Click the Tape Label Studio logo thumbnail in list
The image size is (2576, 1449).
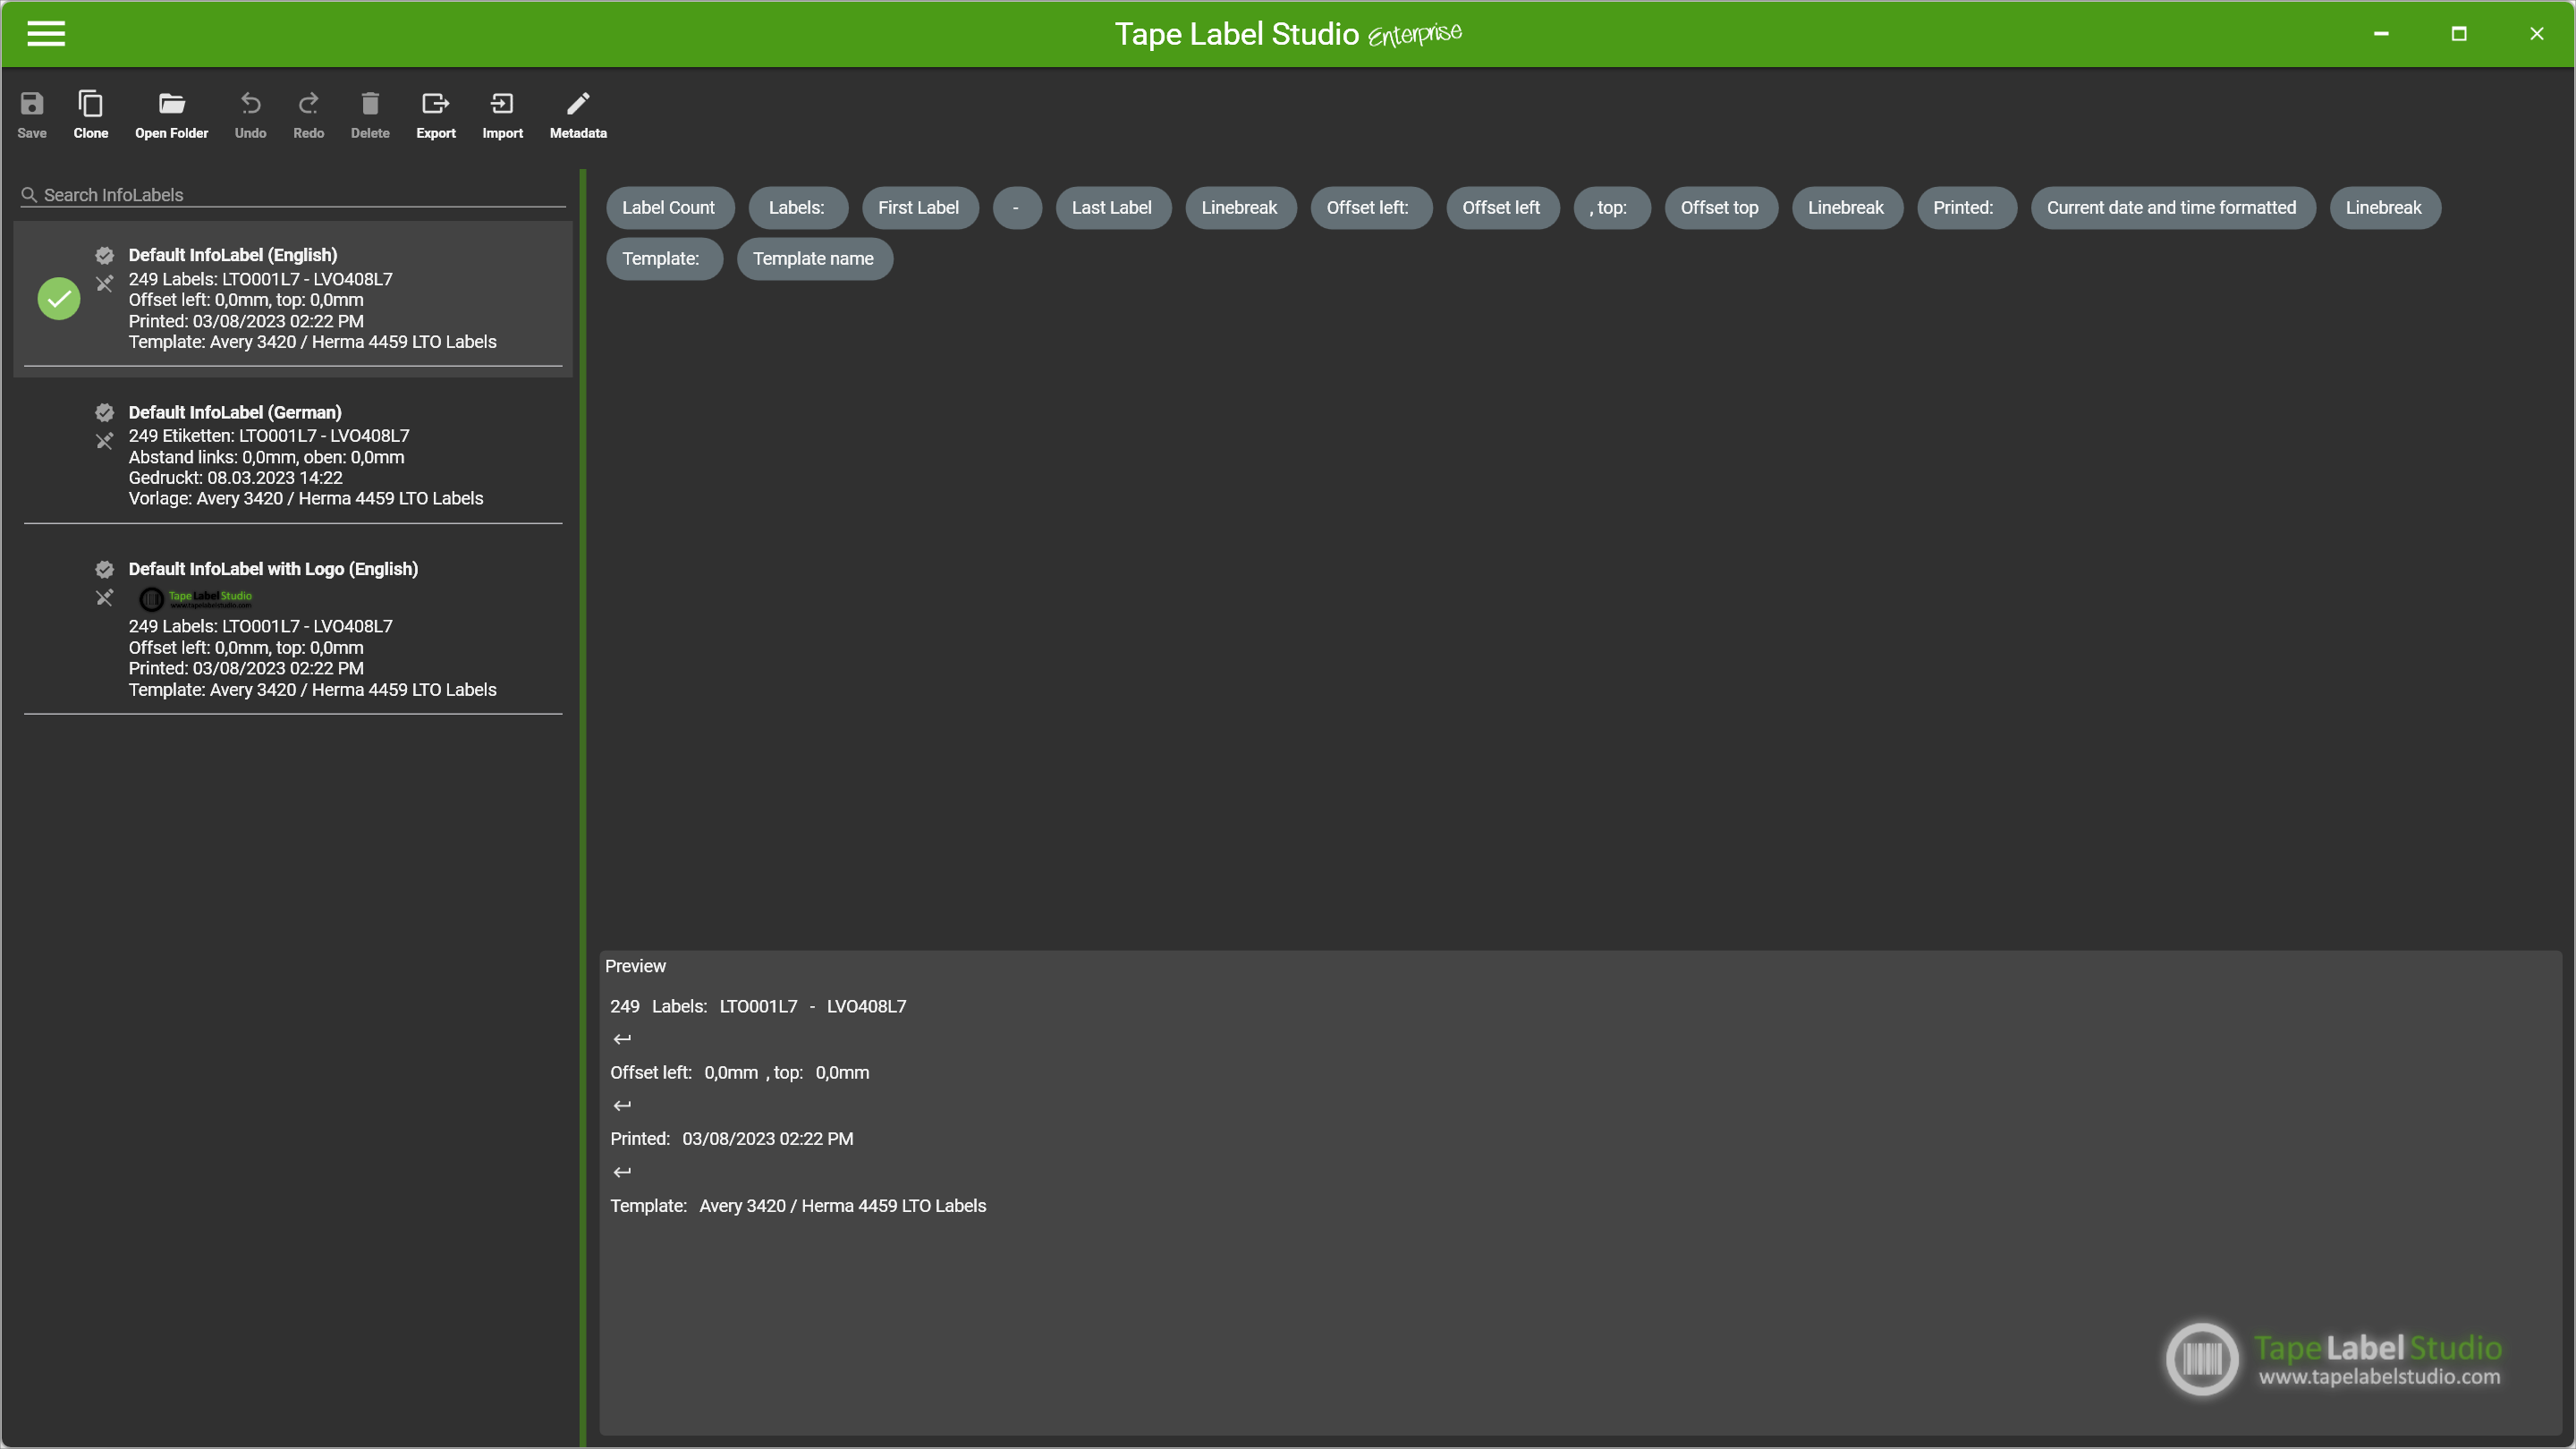(196, 598)
